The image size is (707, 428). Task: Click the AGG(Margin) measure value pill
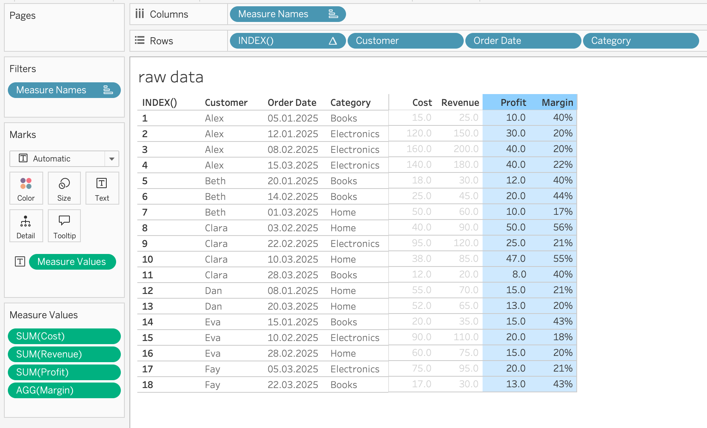(64, 390)
